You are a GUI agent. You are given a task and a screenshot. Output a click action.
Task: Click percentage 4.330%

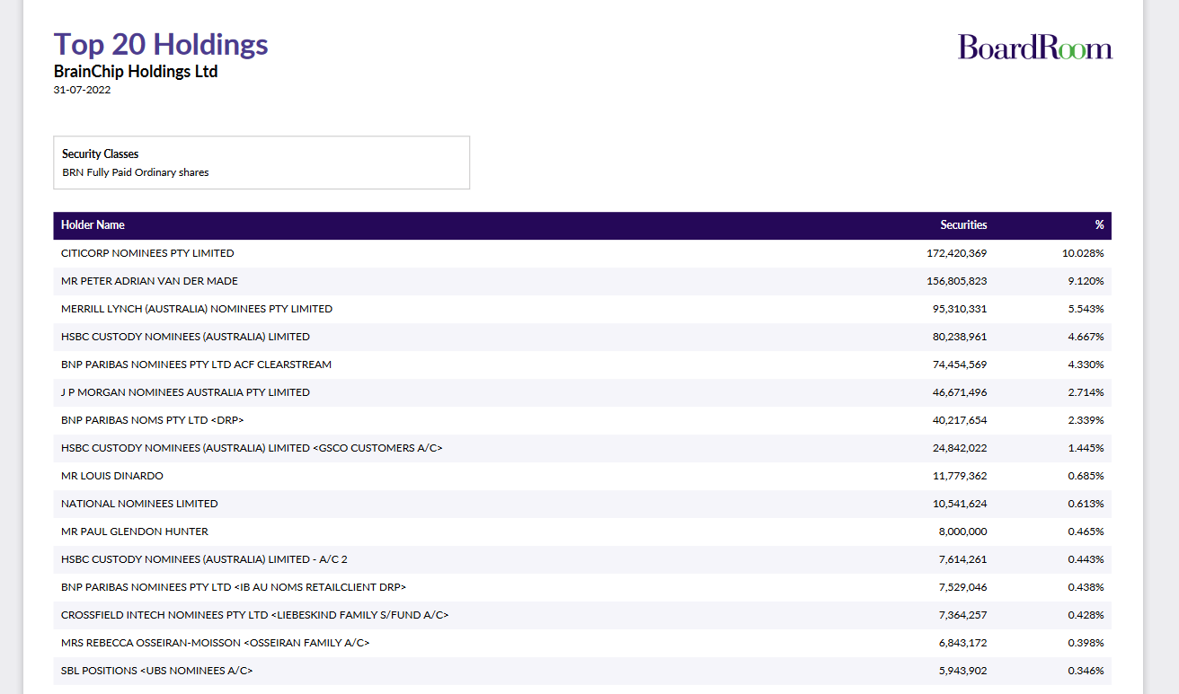coord(1086,365)
